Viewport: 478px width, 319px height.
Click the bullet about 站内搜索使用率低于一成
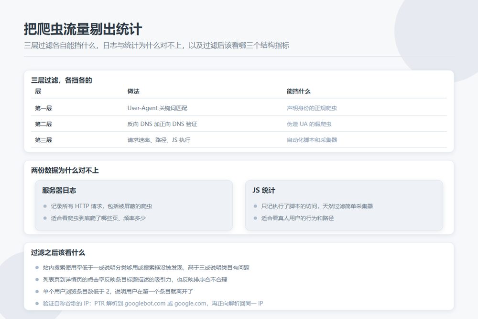tap(146, 268)
